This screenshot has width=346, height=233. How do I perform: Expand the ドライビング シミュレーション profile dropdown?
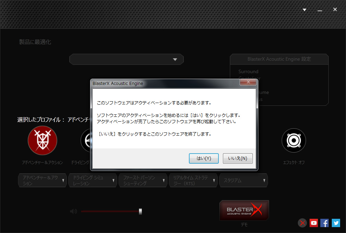point(93,181)
